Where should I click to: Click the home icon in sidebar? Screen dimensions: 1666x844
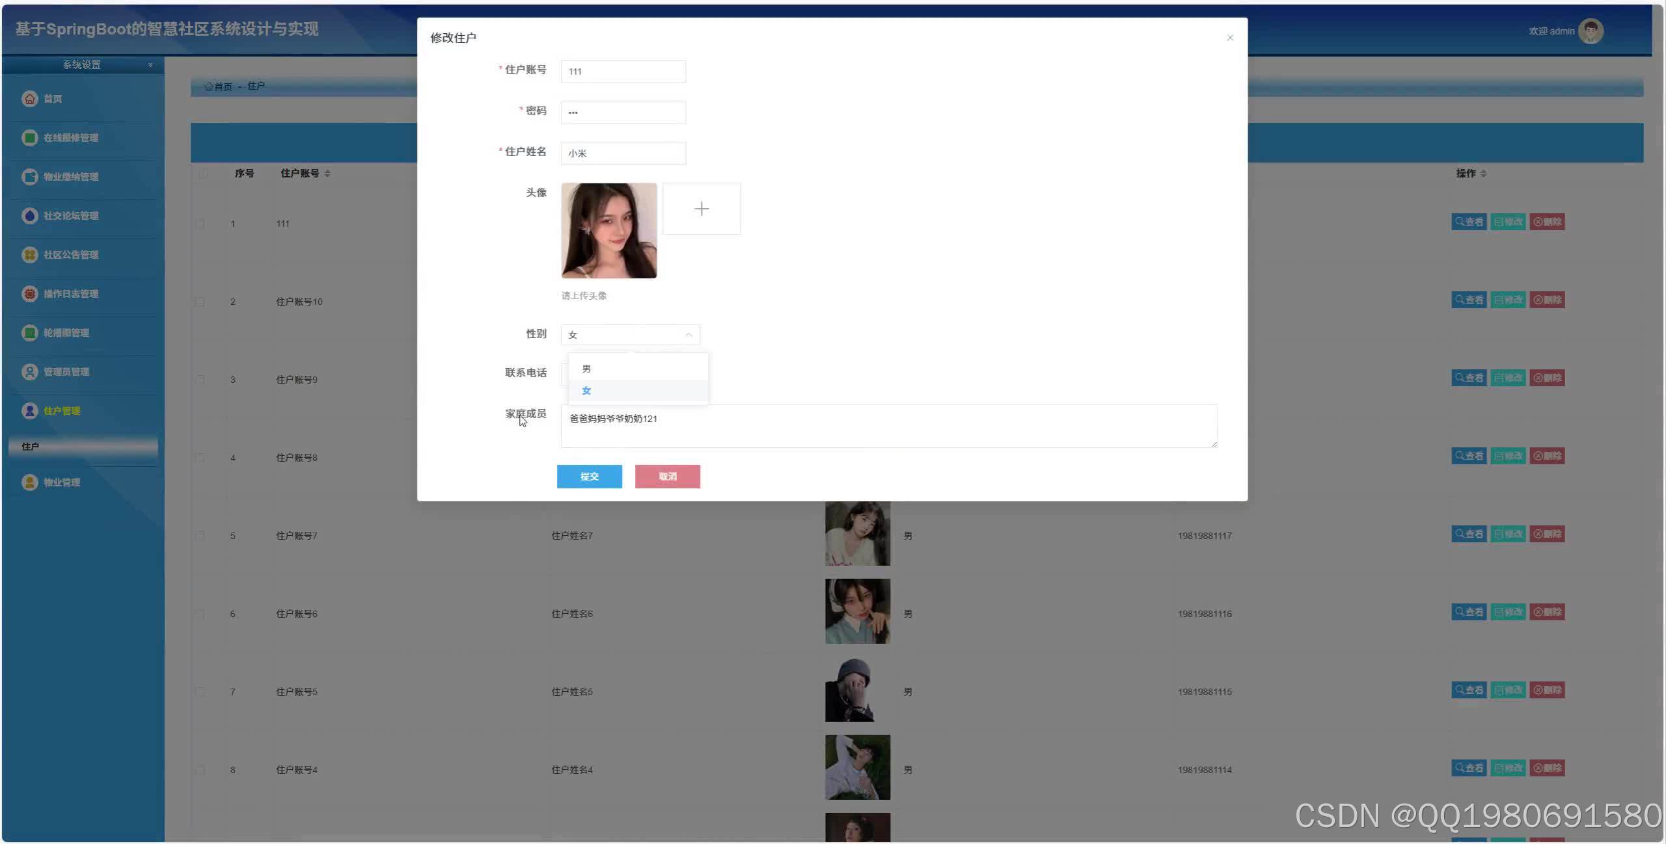[x=29, y=99]
